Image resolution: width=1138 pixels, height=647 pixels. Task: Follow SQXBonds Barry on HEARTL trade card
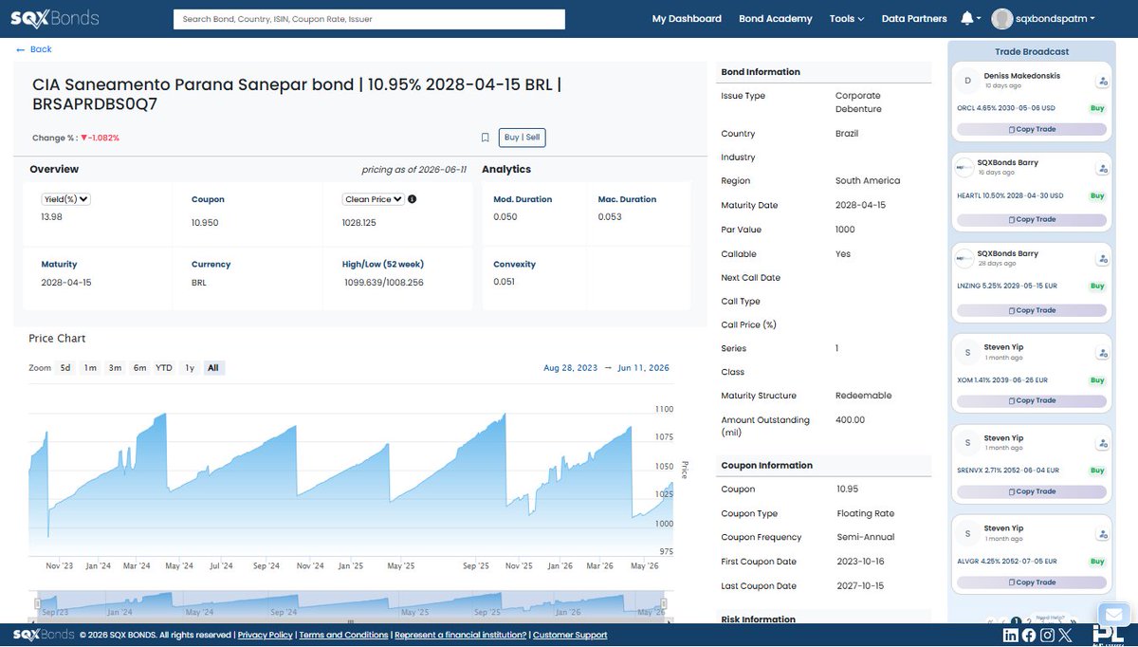click(x=1102, y=169)
